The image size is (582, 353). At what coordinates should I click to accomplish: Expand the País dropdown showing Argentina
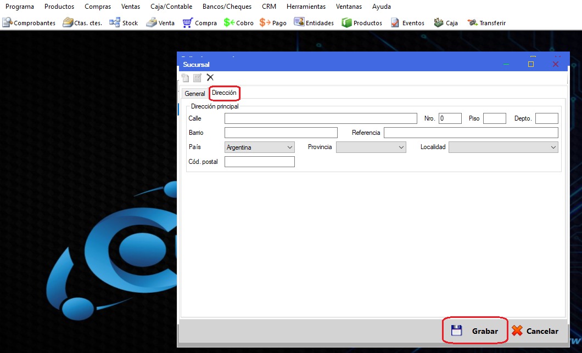pyautogui.click(x=260, y=147)
